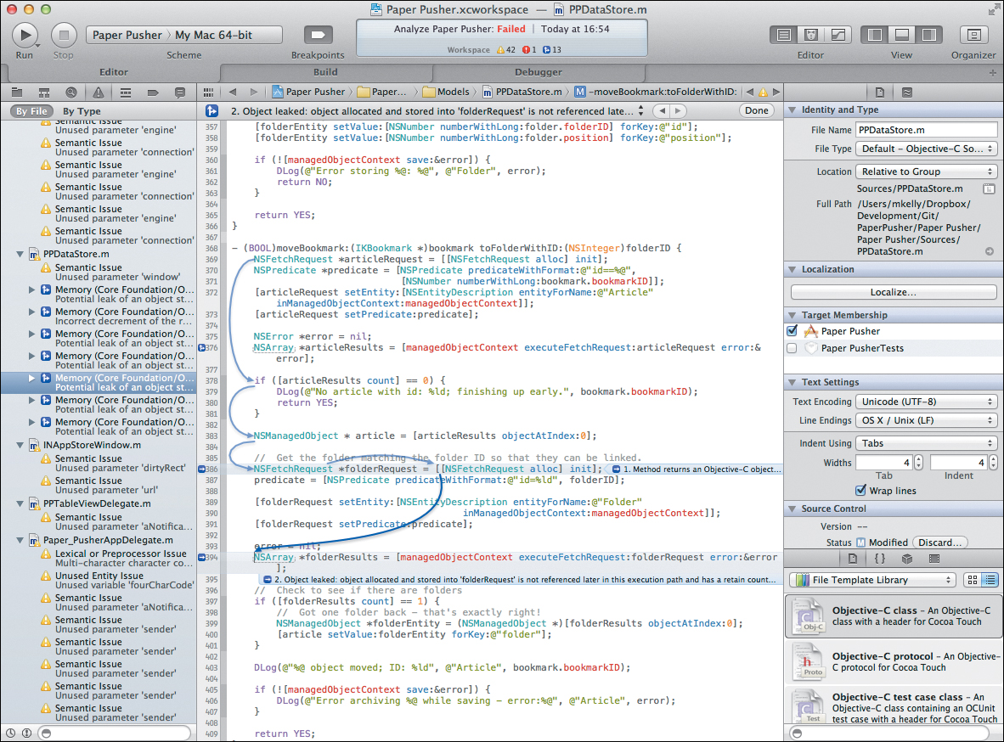Collapse the INAppStoreWindow.m issue group
This screenshot has height=742, width=1004.
20,445
